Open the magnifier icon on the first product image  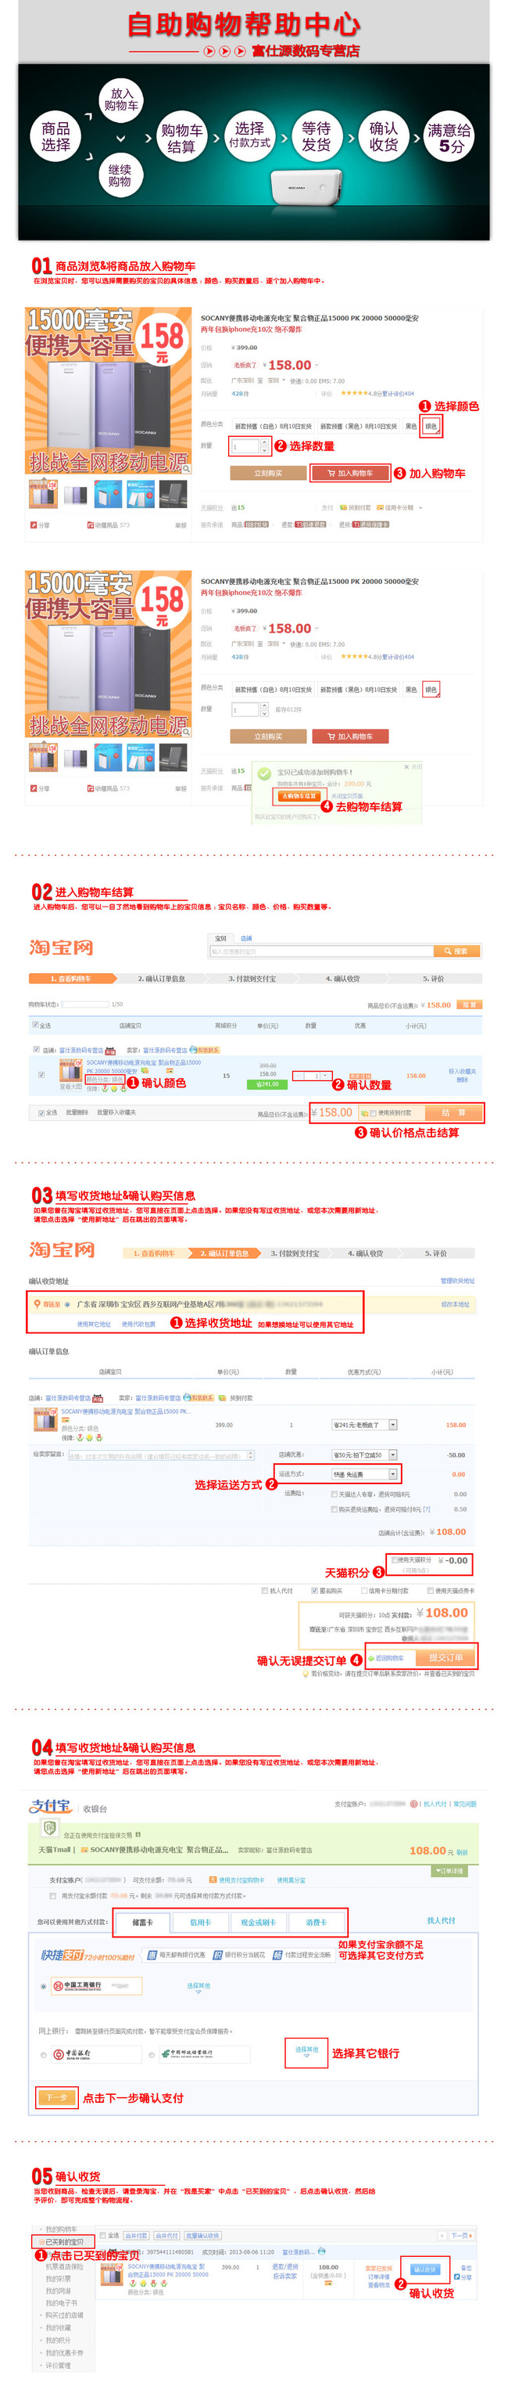(x=186, y=469)
